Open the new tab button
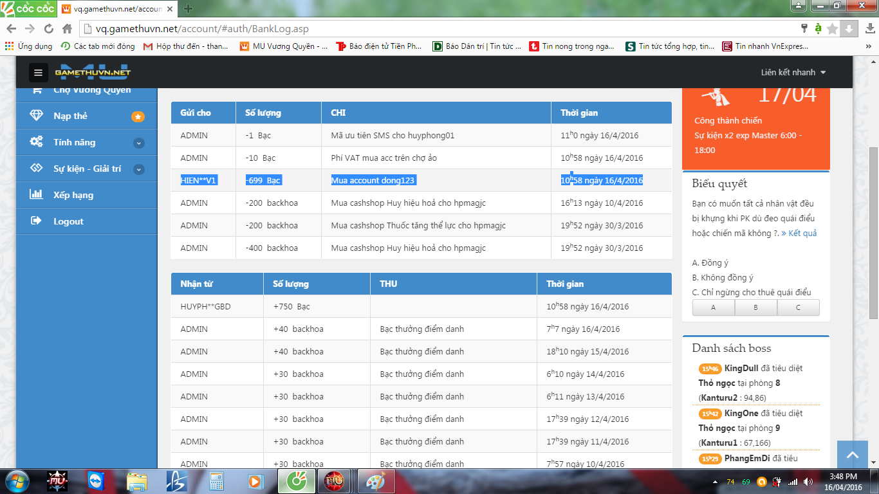 pyautogui.click(x=188, y=8)
